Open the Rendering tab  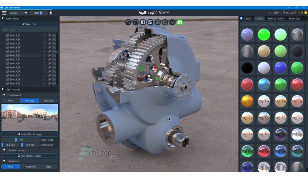click(x=294, y=18)
